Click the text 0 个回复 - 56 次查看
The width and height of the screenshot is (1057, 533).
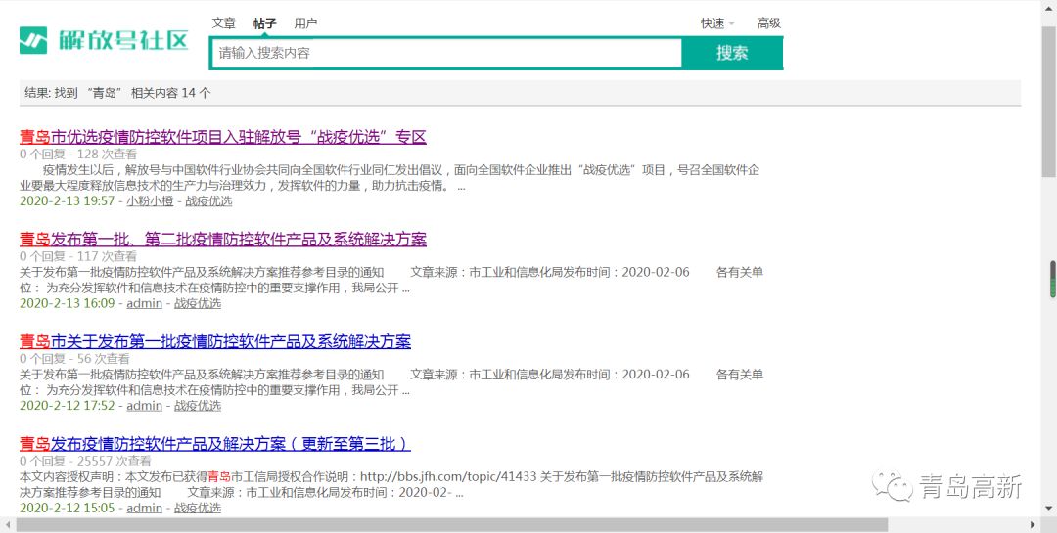pos(74,359)
